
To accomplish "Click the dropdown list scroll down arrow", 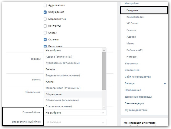I will 104,107.
